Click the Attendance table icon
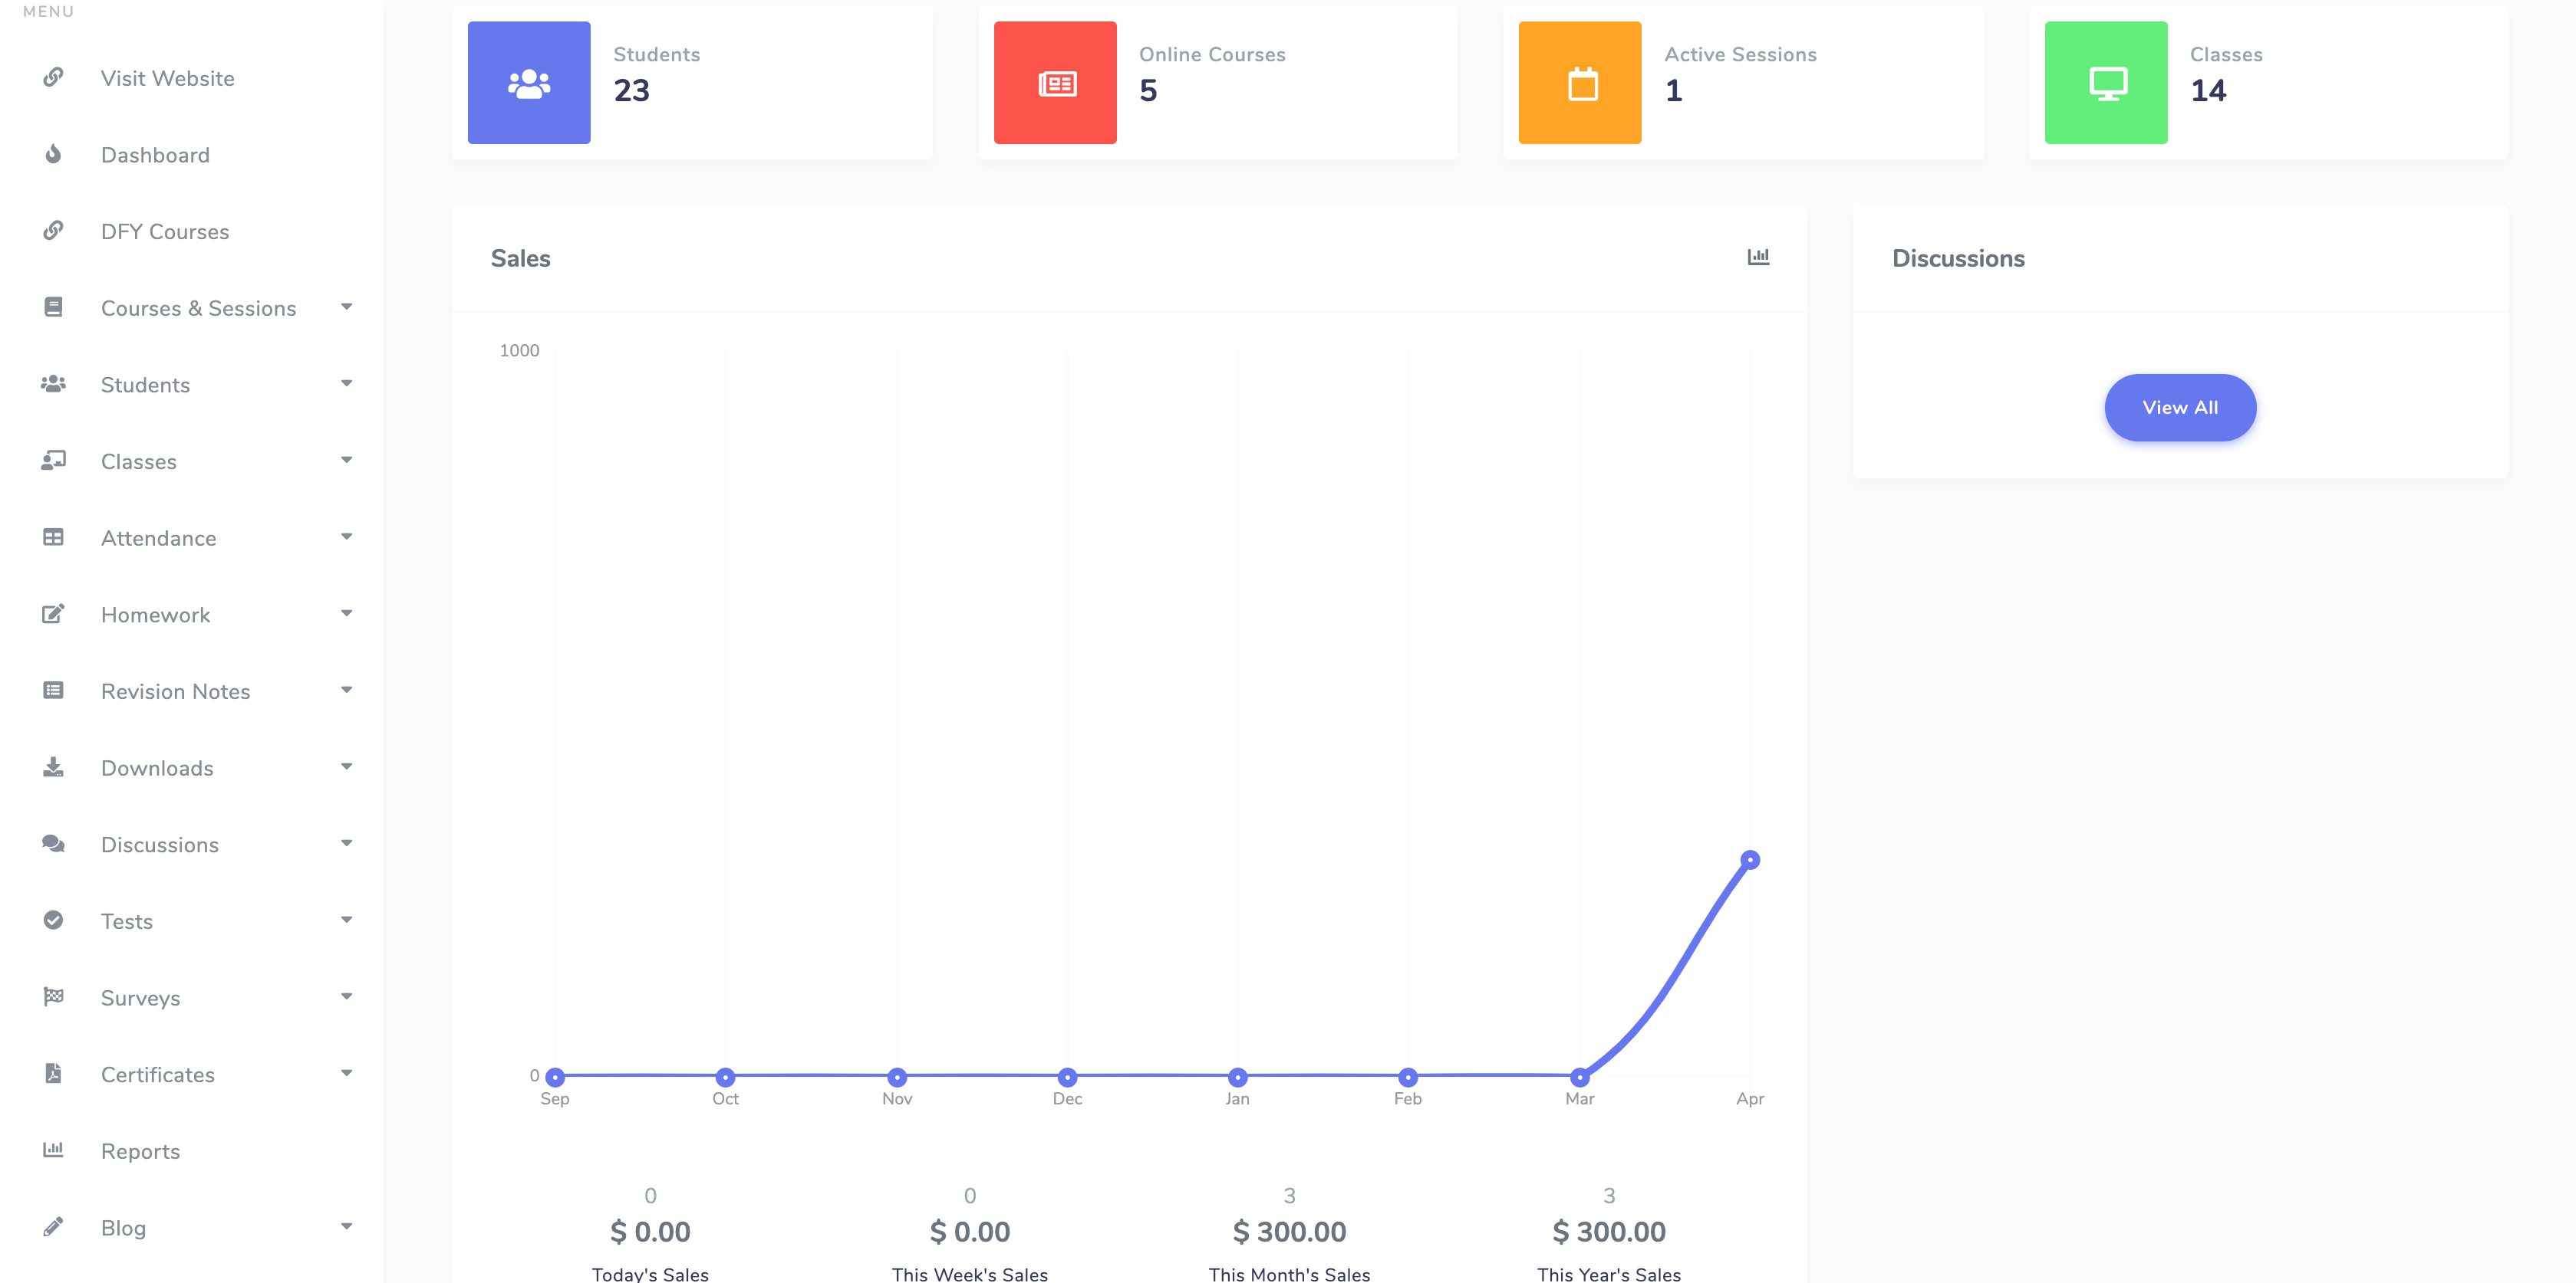This screenshot has width=2576, height=1283. (53, 537)
